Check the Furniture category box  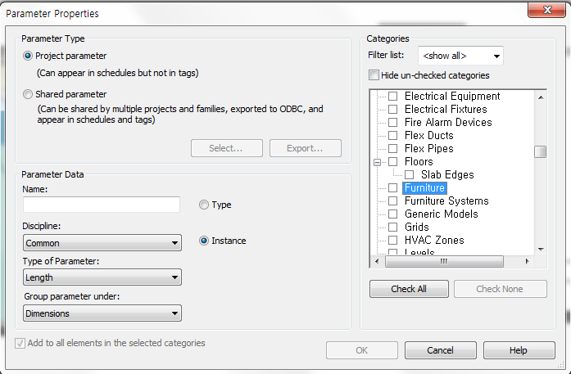tap(393, 188)
